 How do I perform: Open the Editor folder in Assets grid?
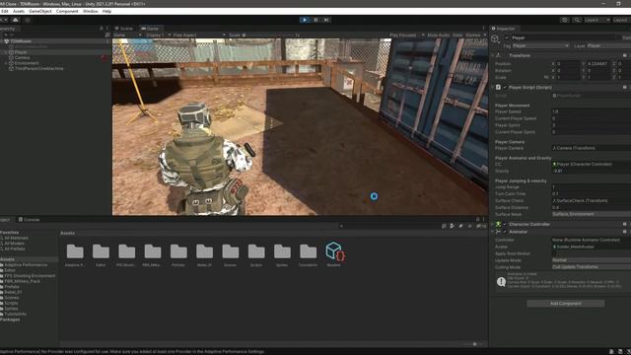pyautogui.click(x=101, y=251)
